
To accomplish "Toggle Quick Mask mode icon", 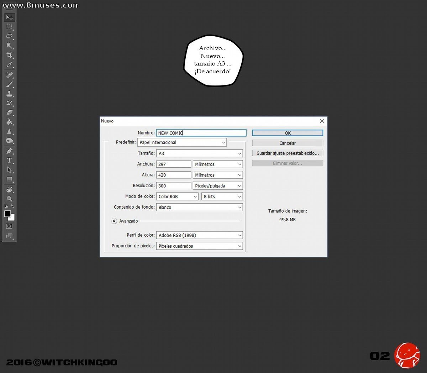I will 9,226.
